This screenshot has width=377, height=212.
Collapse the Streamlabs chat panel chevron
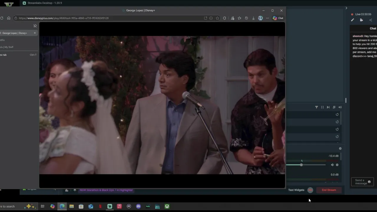pyautogui.click(x=346, y=8)
